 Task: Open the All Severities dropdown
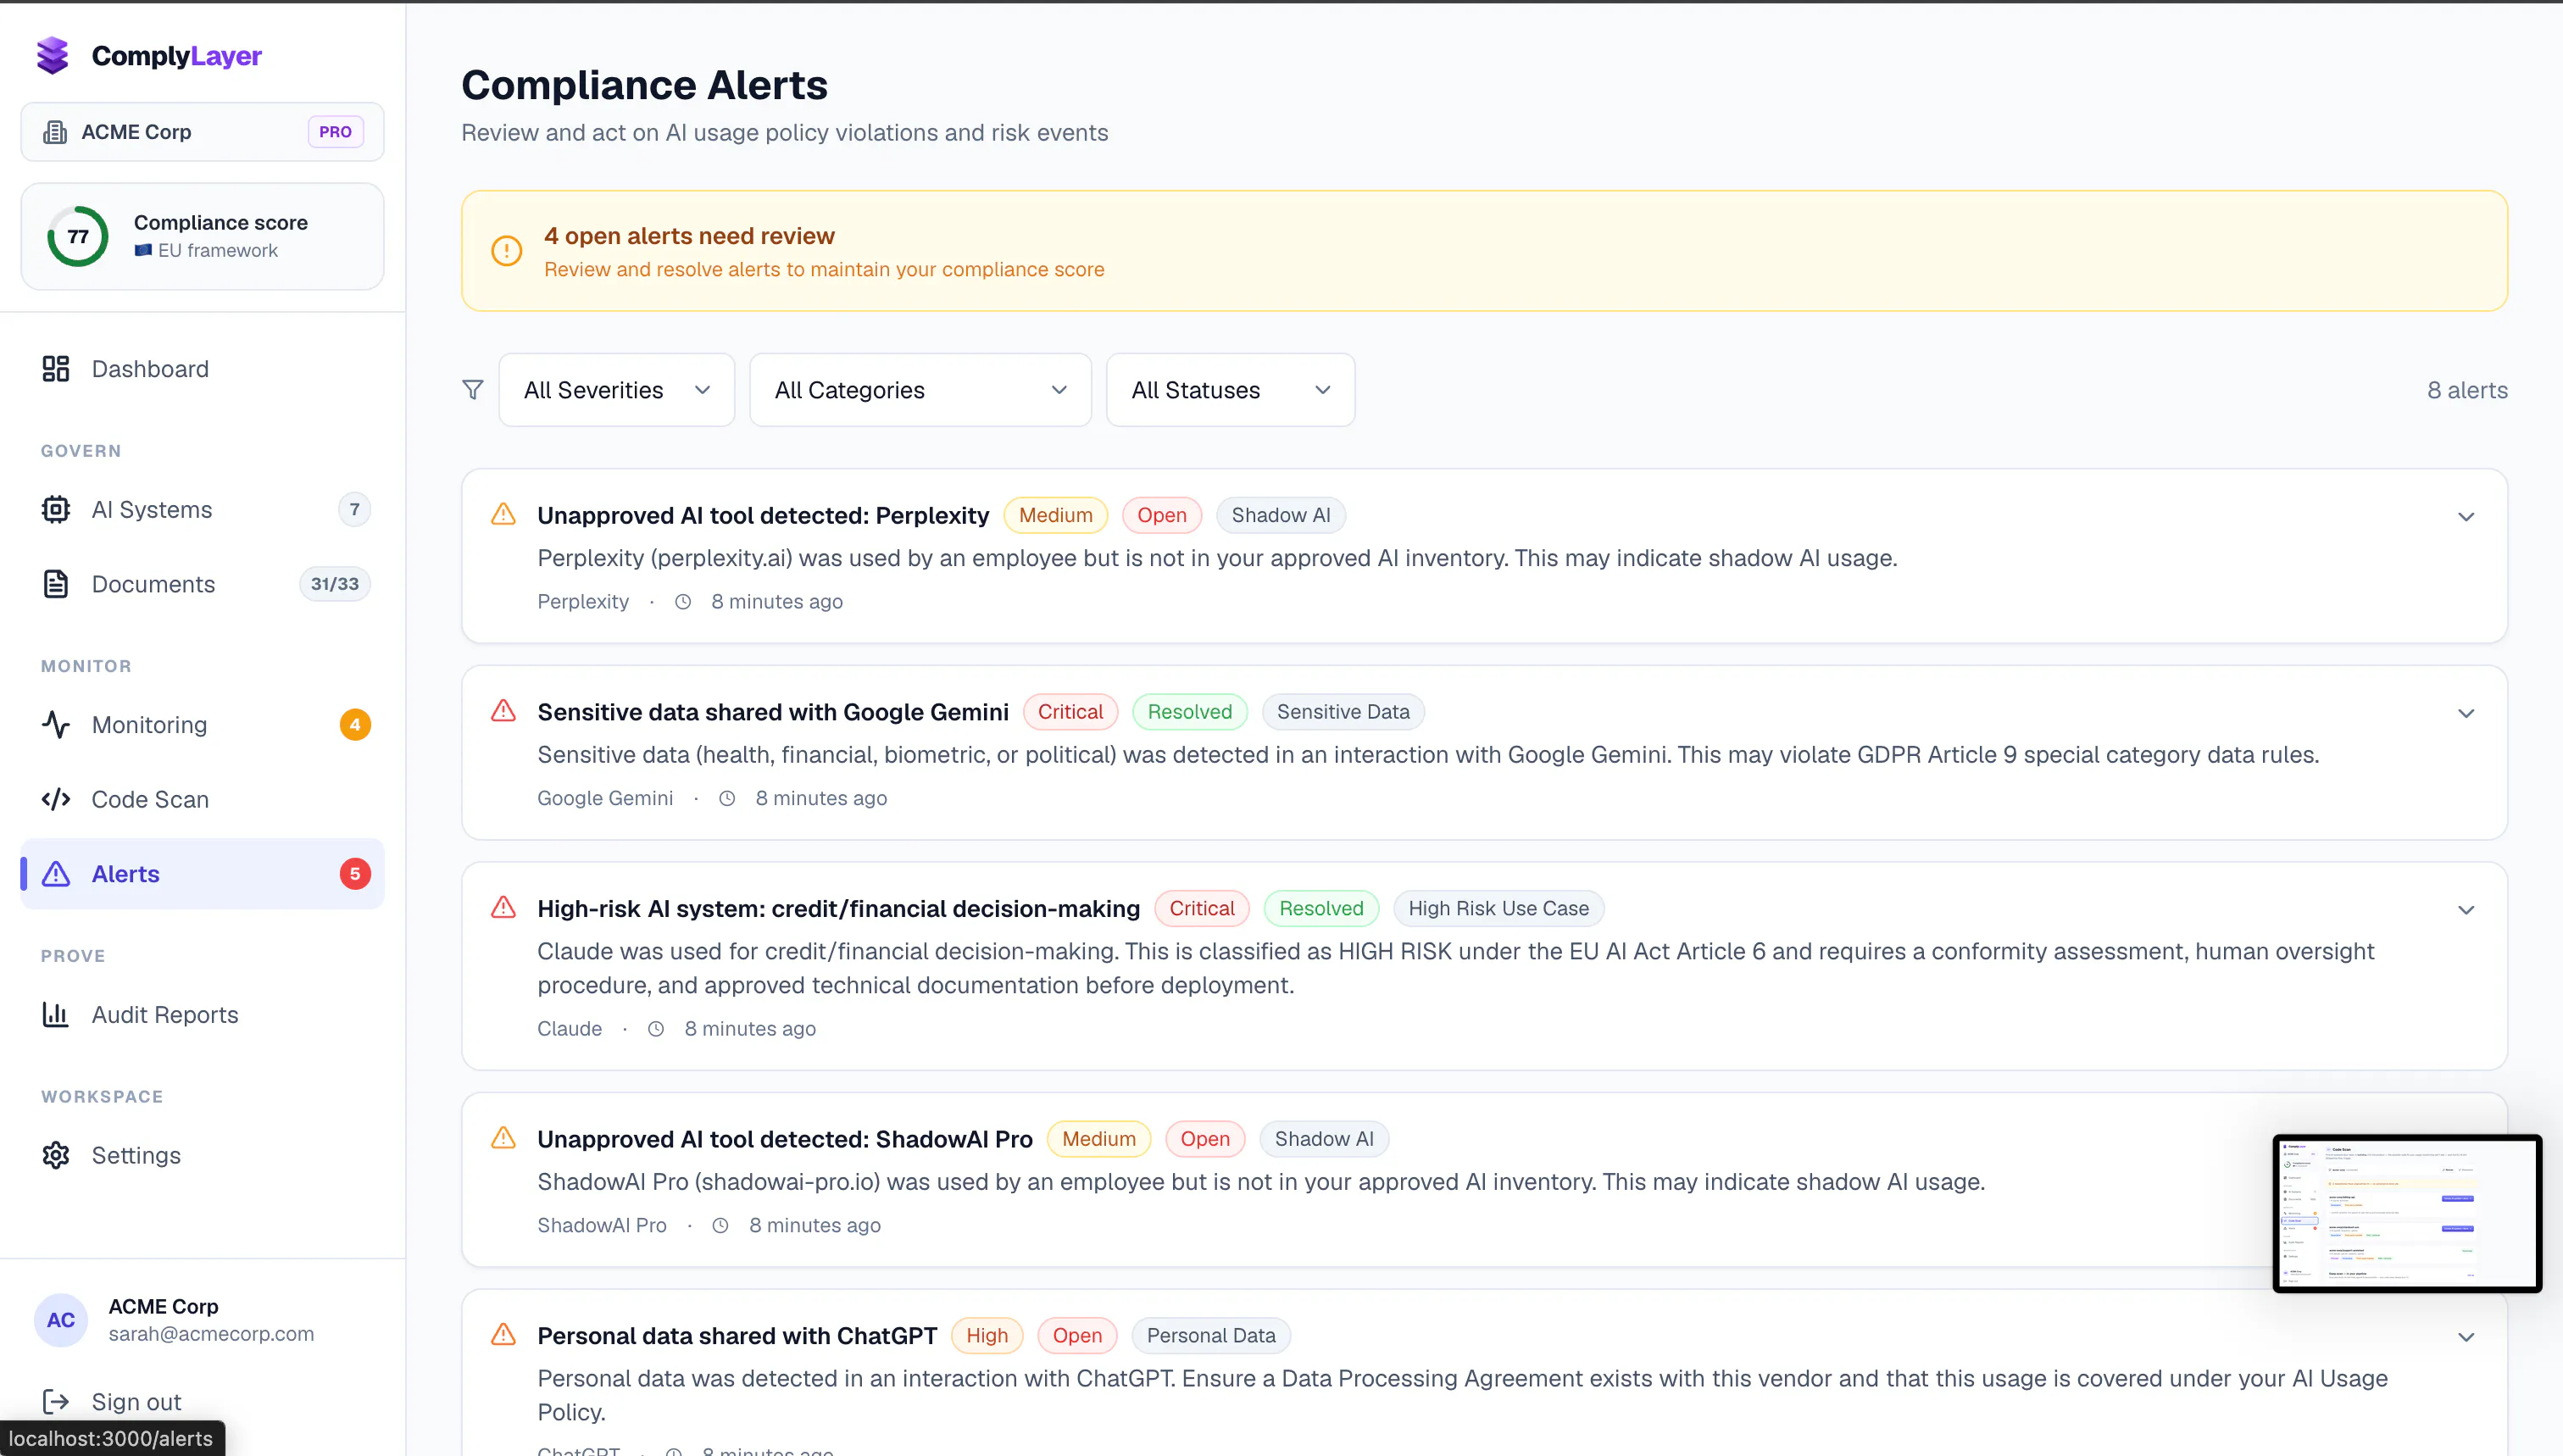point(617,390)
